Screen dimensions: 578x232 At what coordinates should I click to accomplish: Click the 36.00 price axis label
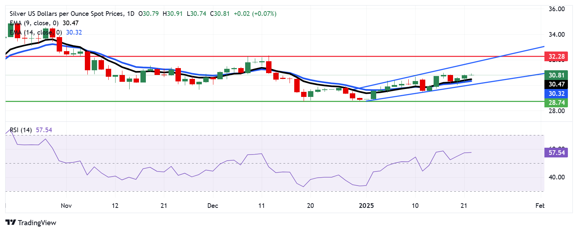click(x=556, y=9)
